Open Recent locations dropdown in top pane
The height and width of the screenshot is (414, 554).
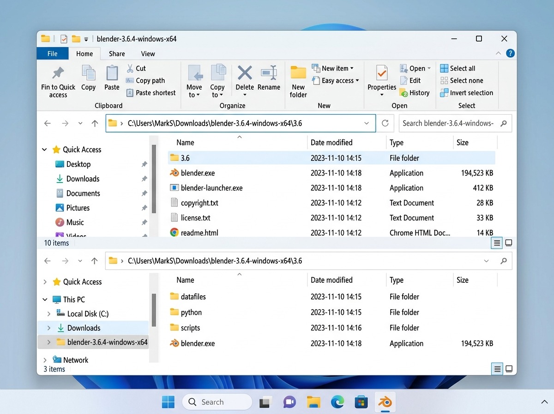pos(80,123)
